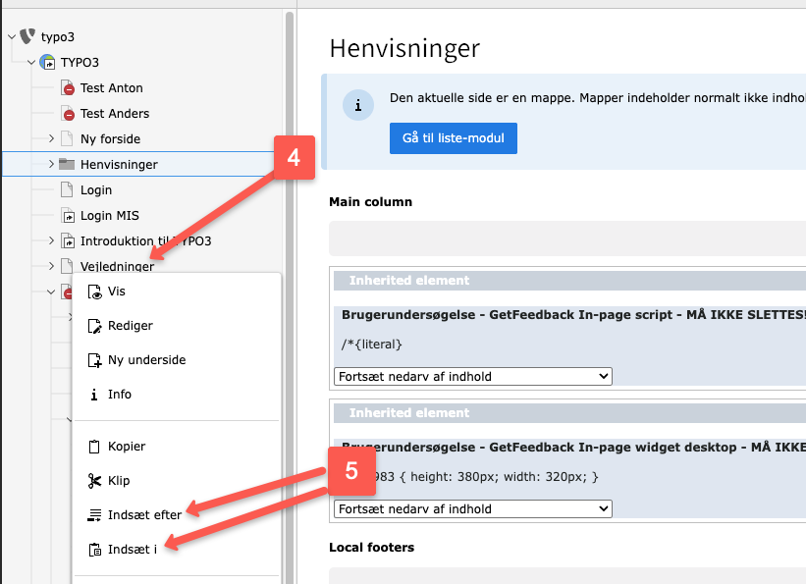Choose Indsæt i from context menu
Viewport: 806px width, 584px height.
(x=132, y=549)
